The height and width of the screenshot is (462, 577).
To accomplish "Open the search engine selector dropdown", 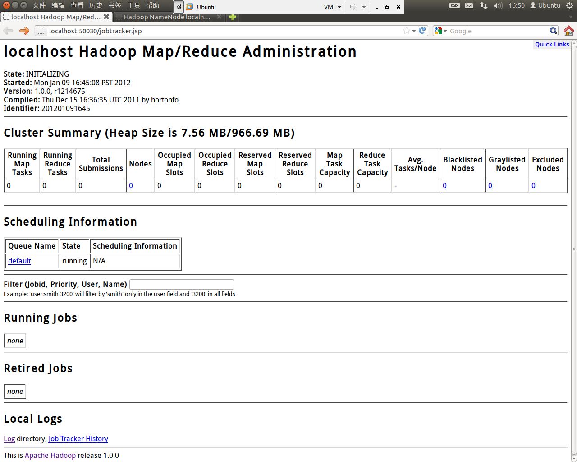I will click(x=440, y=31).
